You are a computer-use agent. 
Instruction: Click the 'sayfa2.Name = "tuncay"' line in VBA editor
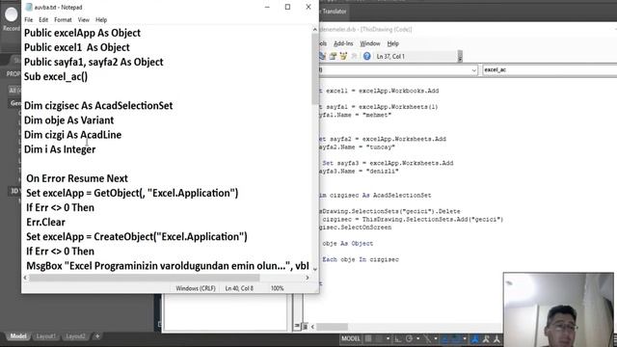tap(358, 147)
